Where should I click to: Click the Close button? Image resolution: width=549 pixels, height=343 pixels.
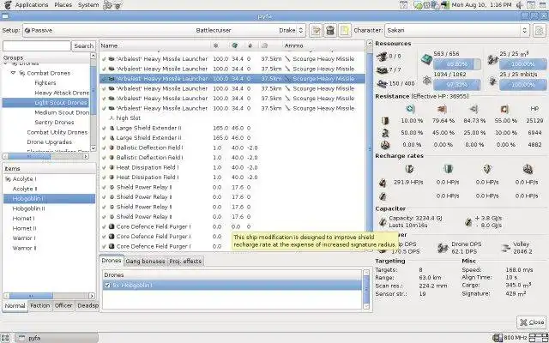[x=532, y=322]
